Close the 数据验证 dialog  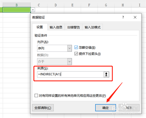[135, 17]
